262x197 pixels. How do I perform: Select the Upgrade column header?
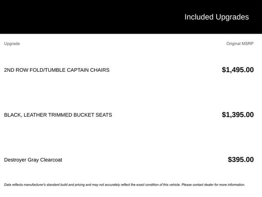click(12, 44)
